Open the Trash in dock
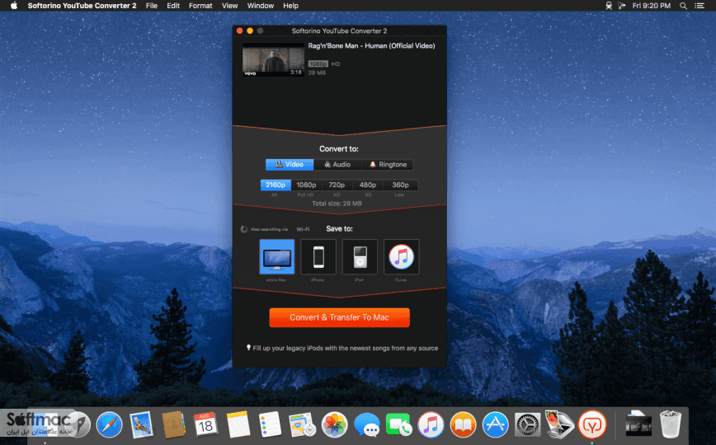The image size is (716, 445). [671, 424]
